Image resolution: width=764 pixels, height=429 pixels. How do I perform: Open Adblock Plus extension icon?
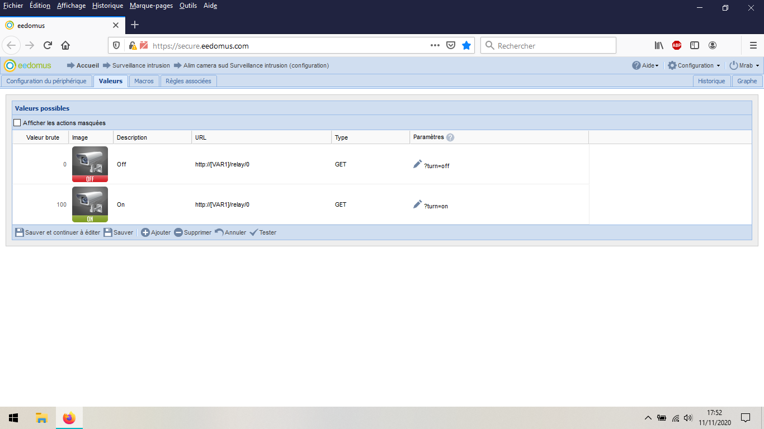pos(677,45)
